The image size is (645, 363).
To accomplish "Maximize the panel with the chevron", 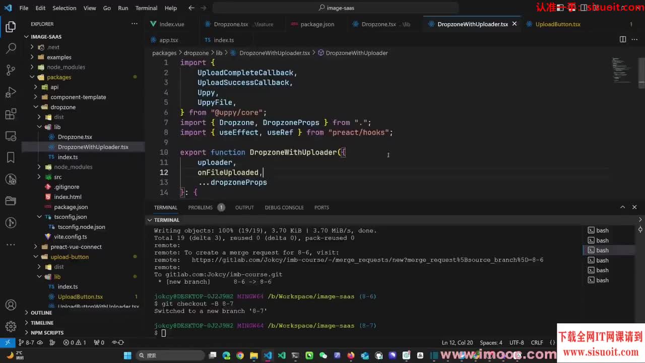I will pos(622,207).
